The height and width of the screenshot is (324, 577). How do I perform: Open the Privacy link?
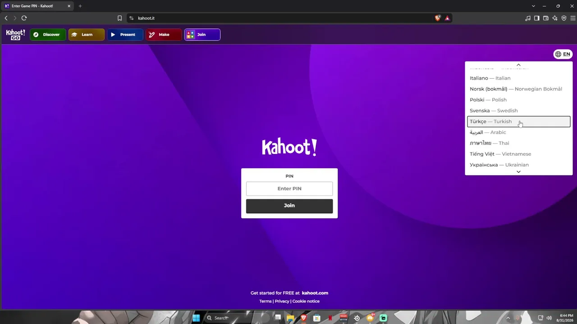point(282,301)
